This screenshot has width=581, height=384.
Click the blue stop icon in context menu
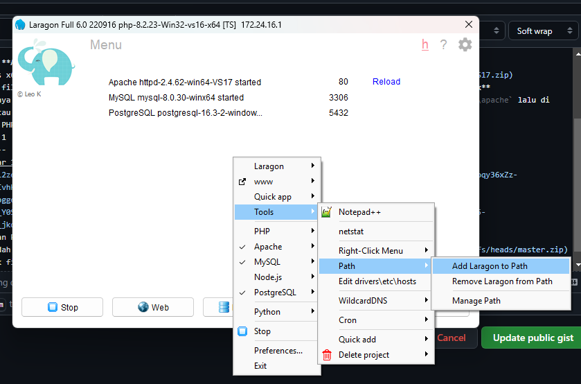[242, 331]
